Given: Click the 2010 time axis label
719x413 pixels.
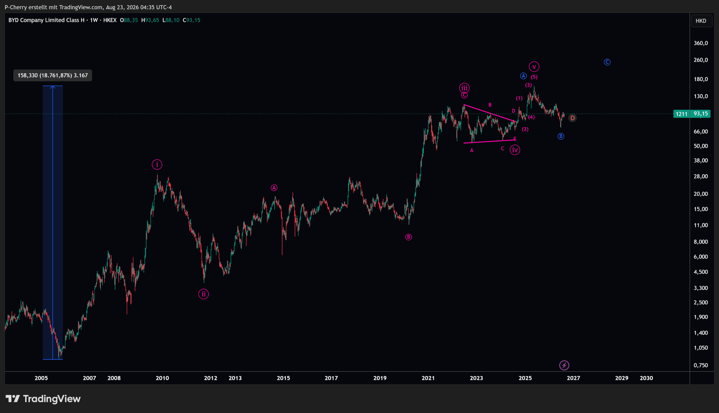Looking at the screenshot, I should pyautogui.click(x=162, y=378).
